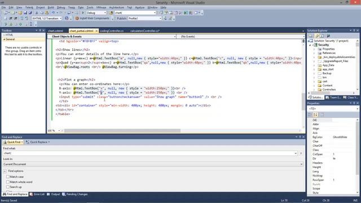Open the XHTML 1.0 Transitional dropdown

click(x=60, y=19)
